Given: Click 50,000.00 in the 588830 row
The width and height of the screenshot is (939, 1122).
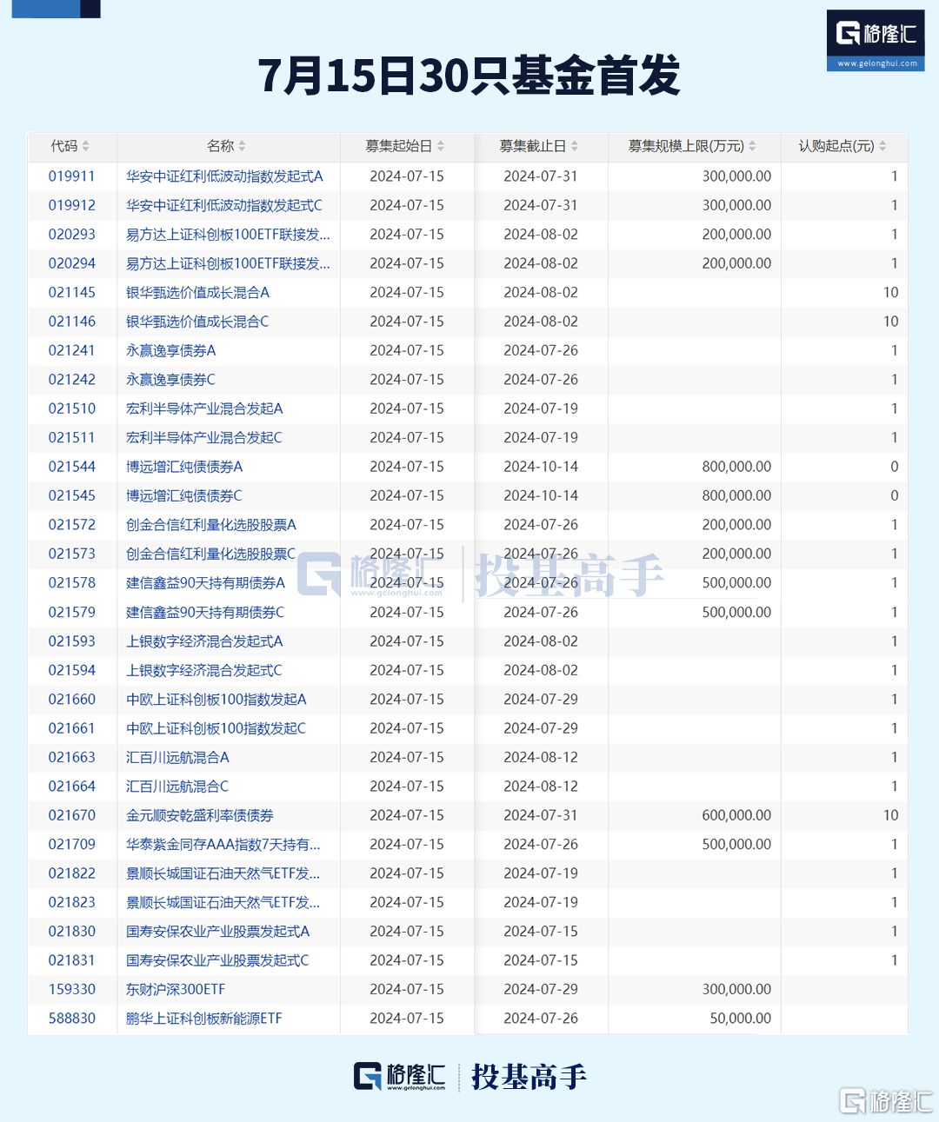Looking at the screenshot, I should point(741,1019).
